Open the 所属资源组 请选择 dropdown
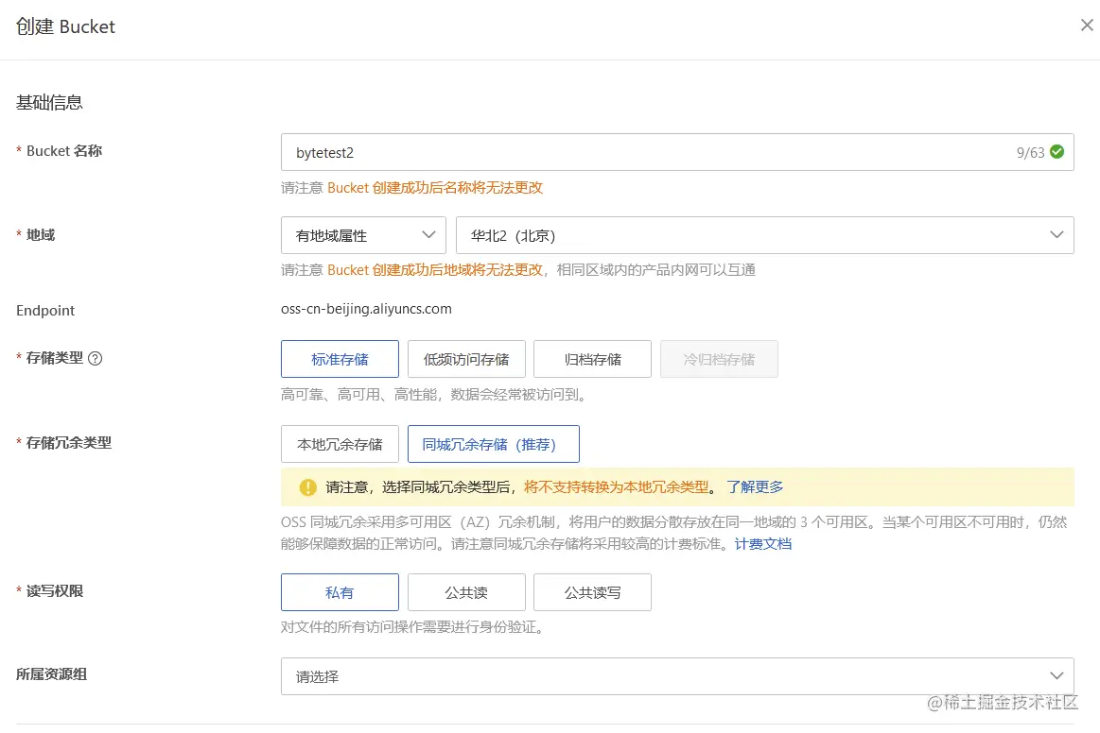Viewport: 1100px width, 733px height. 677,676
